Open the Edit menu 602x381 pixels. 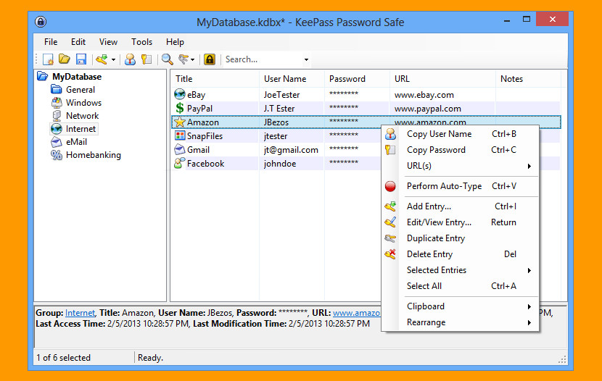coord(78,42)
